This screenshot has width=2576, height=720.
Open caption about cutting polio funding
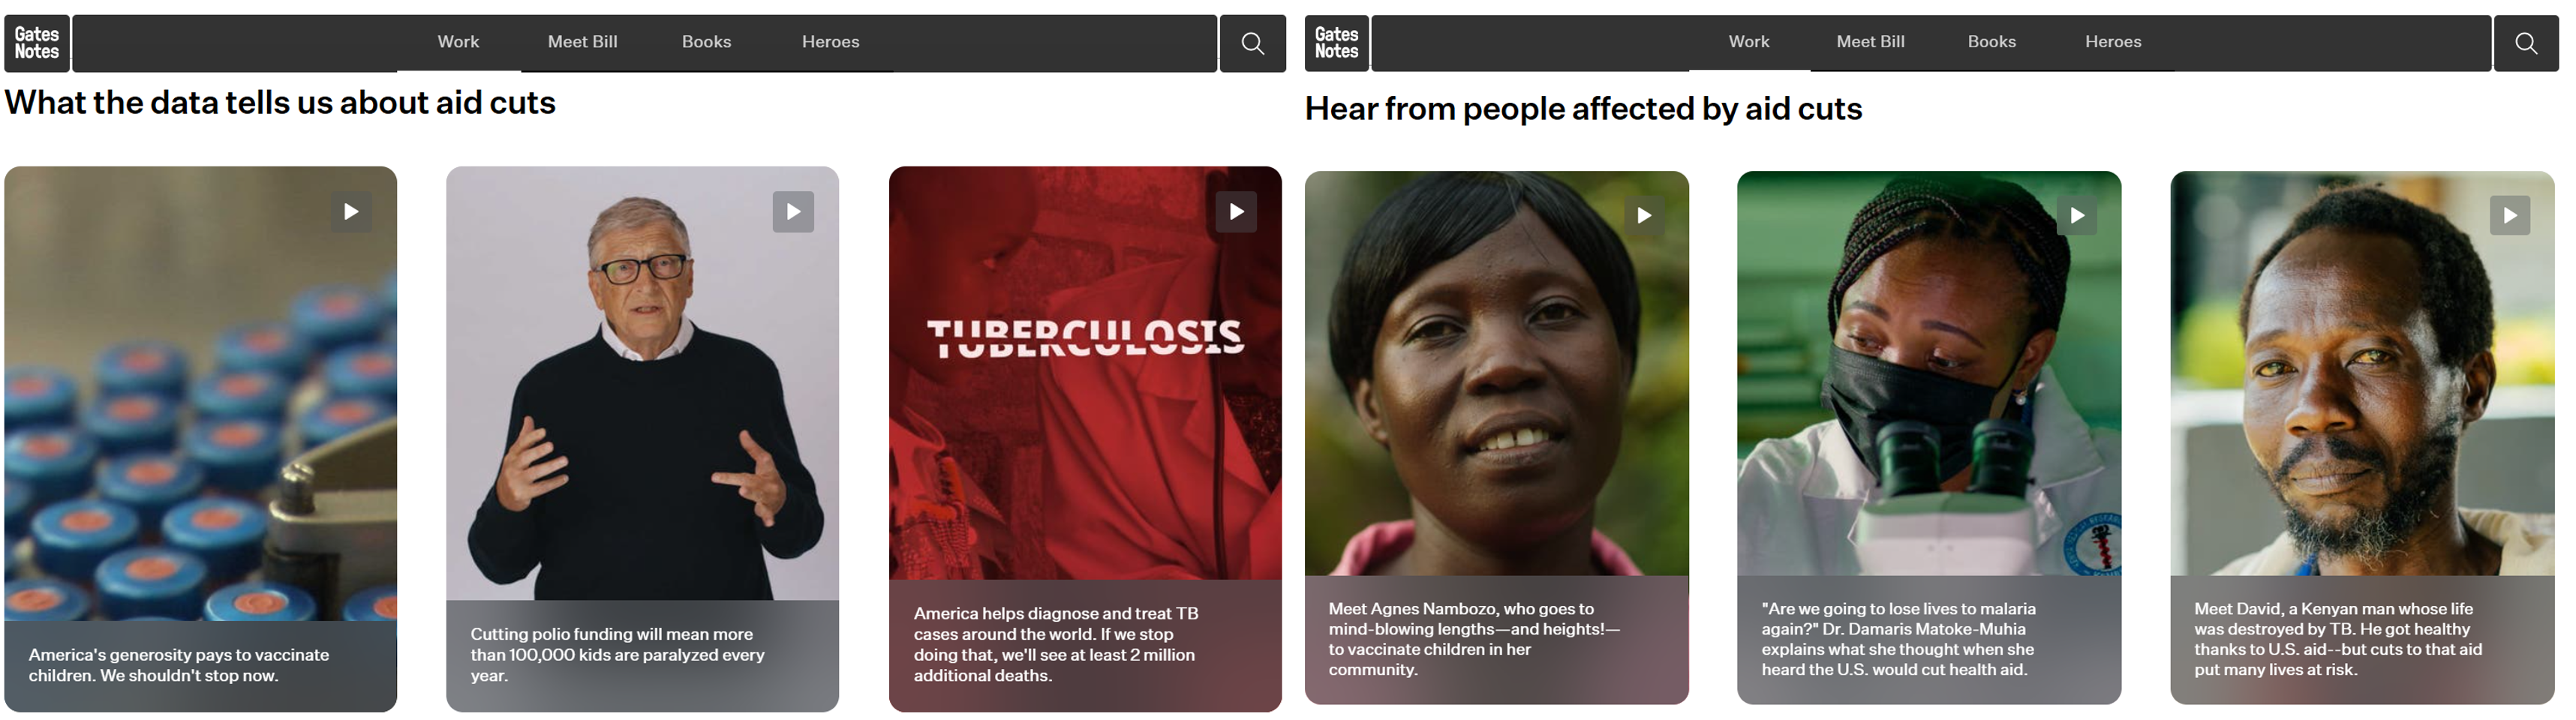point(617,655)
